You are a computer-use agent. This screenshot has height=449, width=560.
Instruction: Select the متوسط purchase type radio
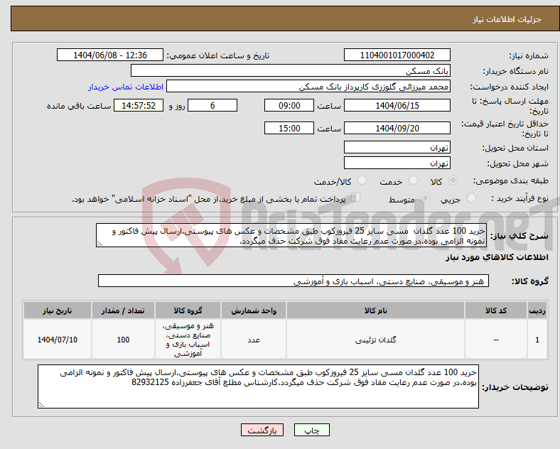point(426,198)
